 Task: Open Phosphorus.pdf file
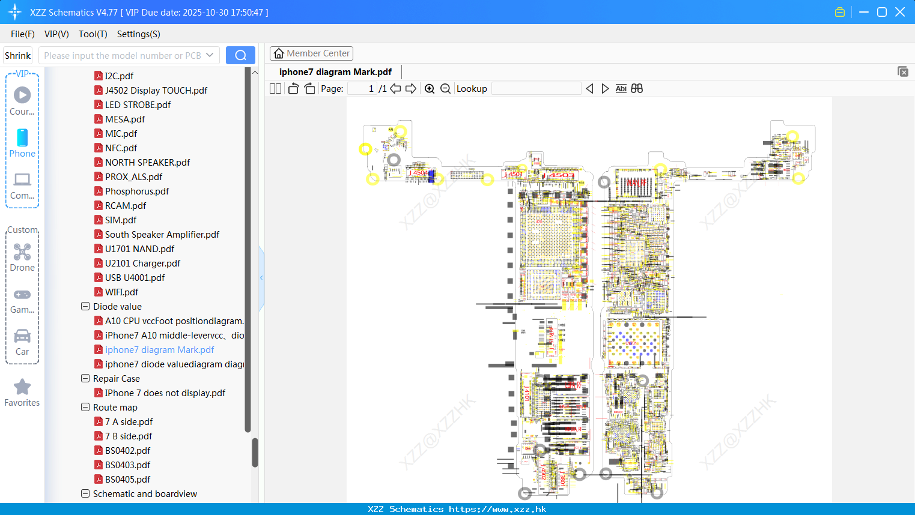pyautogui.click(x=137, y=191)
